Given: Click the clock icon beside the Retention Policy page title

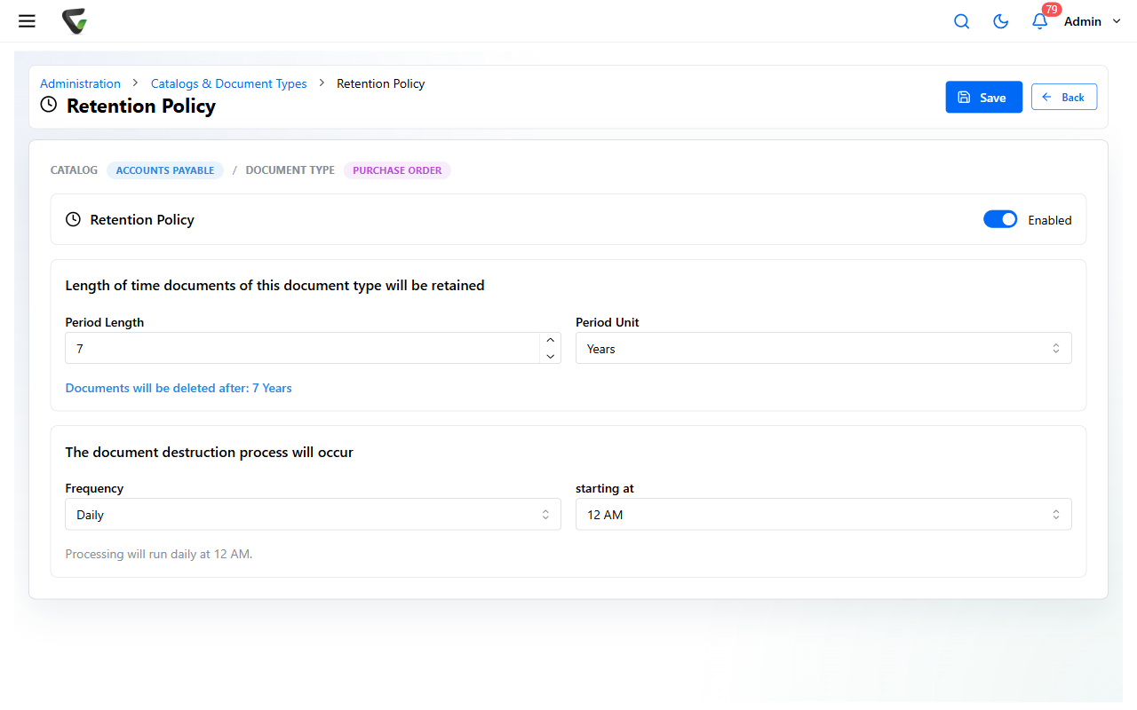Looking at the screenshot, I should 49,106.
